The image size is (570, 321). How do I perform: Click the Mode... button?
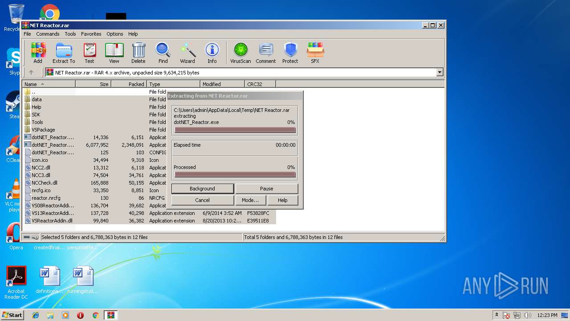coord(250,200)
